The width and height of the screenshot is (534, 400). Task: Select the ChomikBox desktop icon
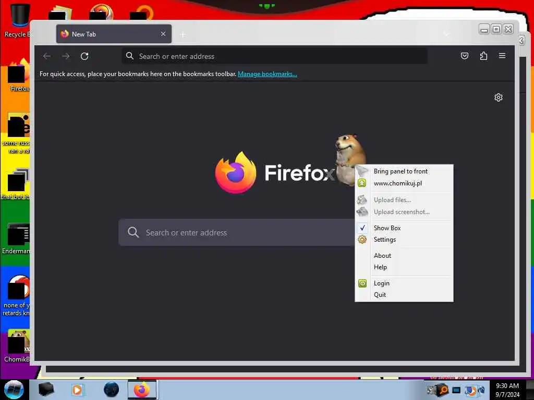17,346
